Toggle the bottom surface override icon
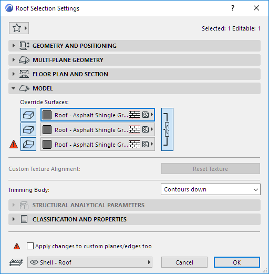Image resolution: width=269 pixels, height=274 pixels. [28, 144]
